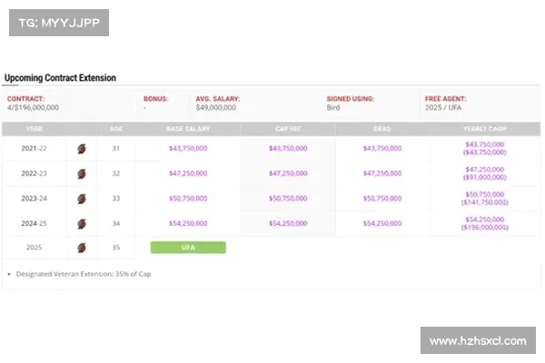Click the Trail Blazers logo in 2025 row
The height and width of the screenshot is (363, 545).
point(82,248)
